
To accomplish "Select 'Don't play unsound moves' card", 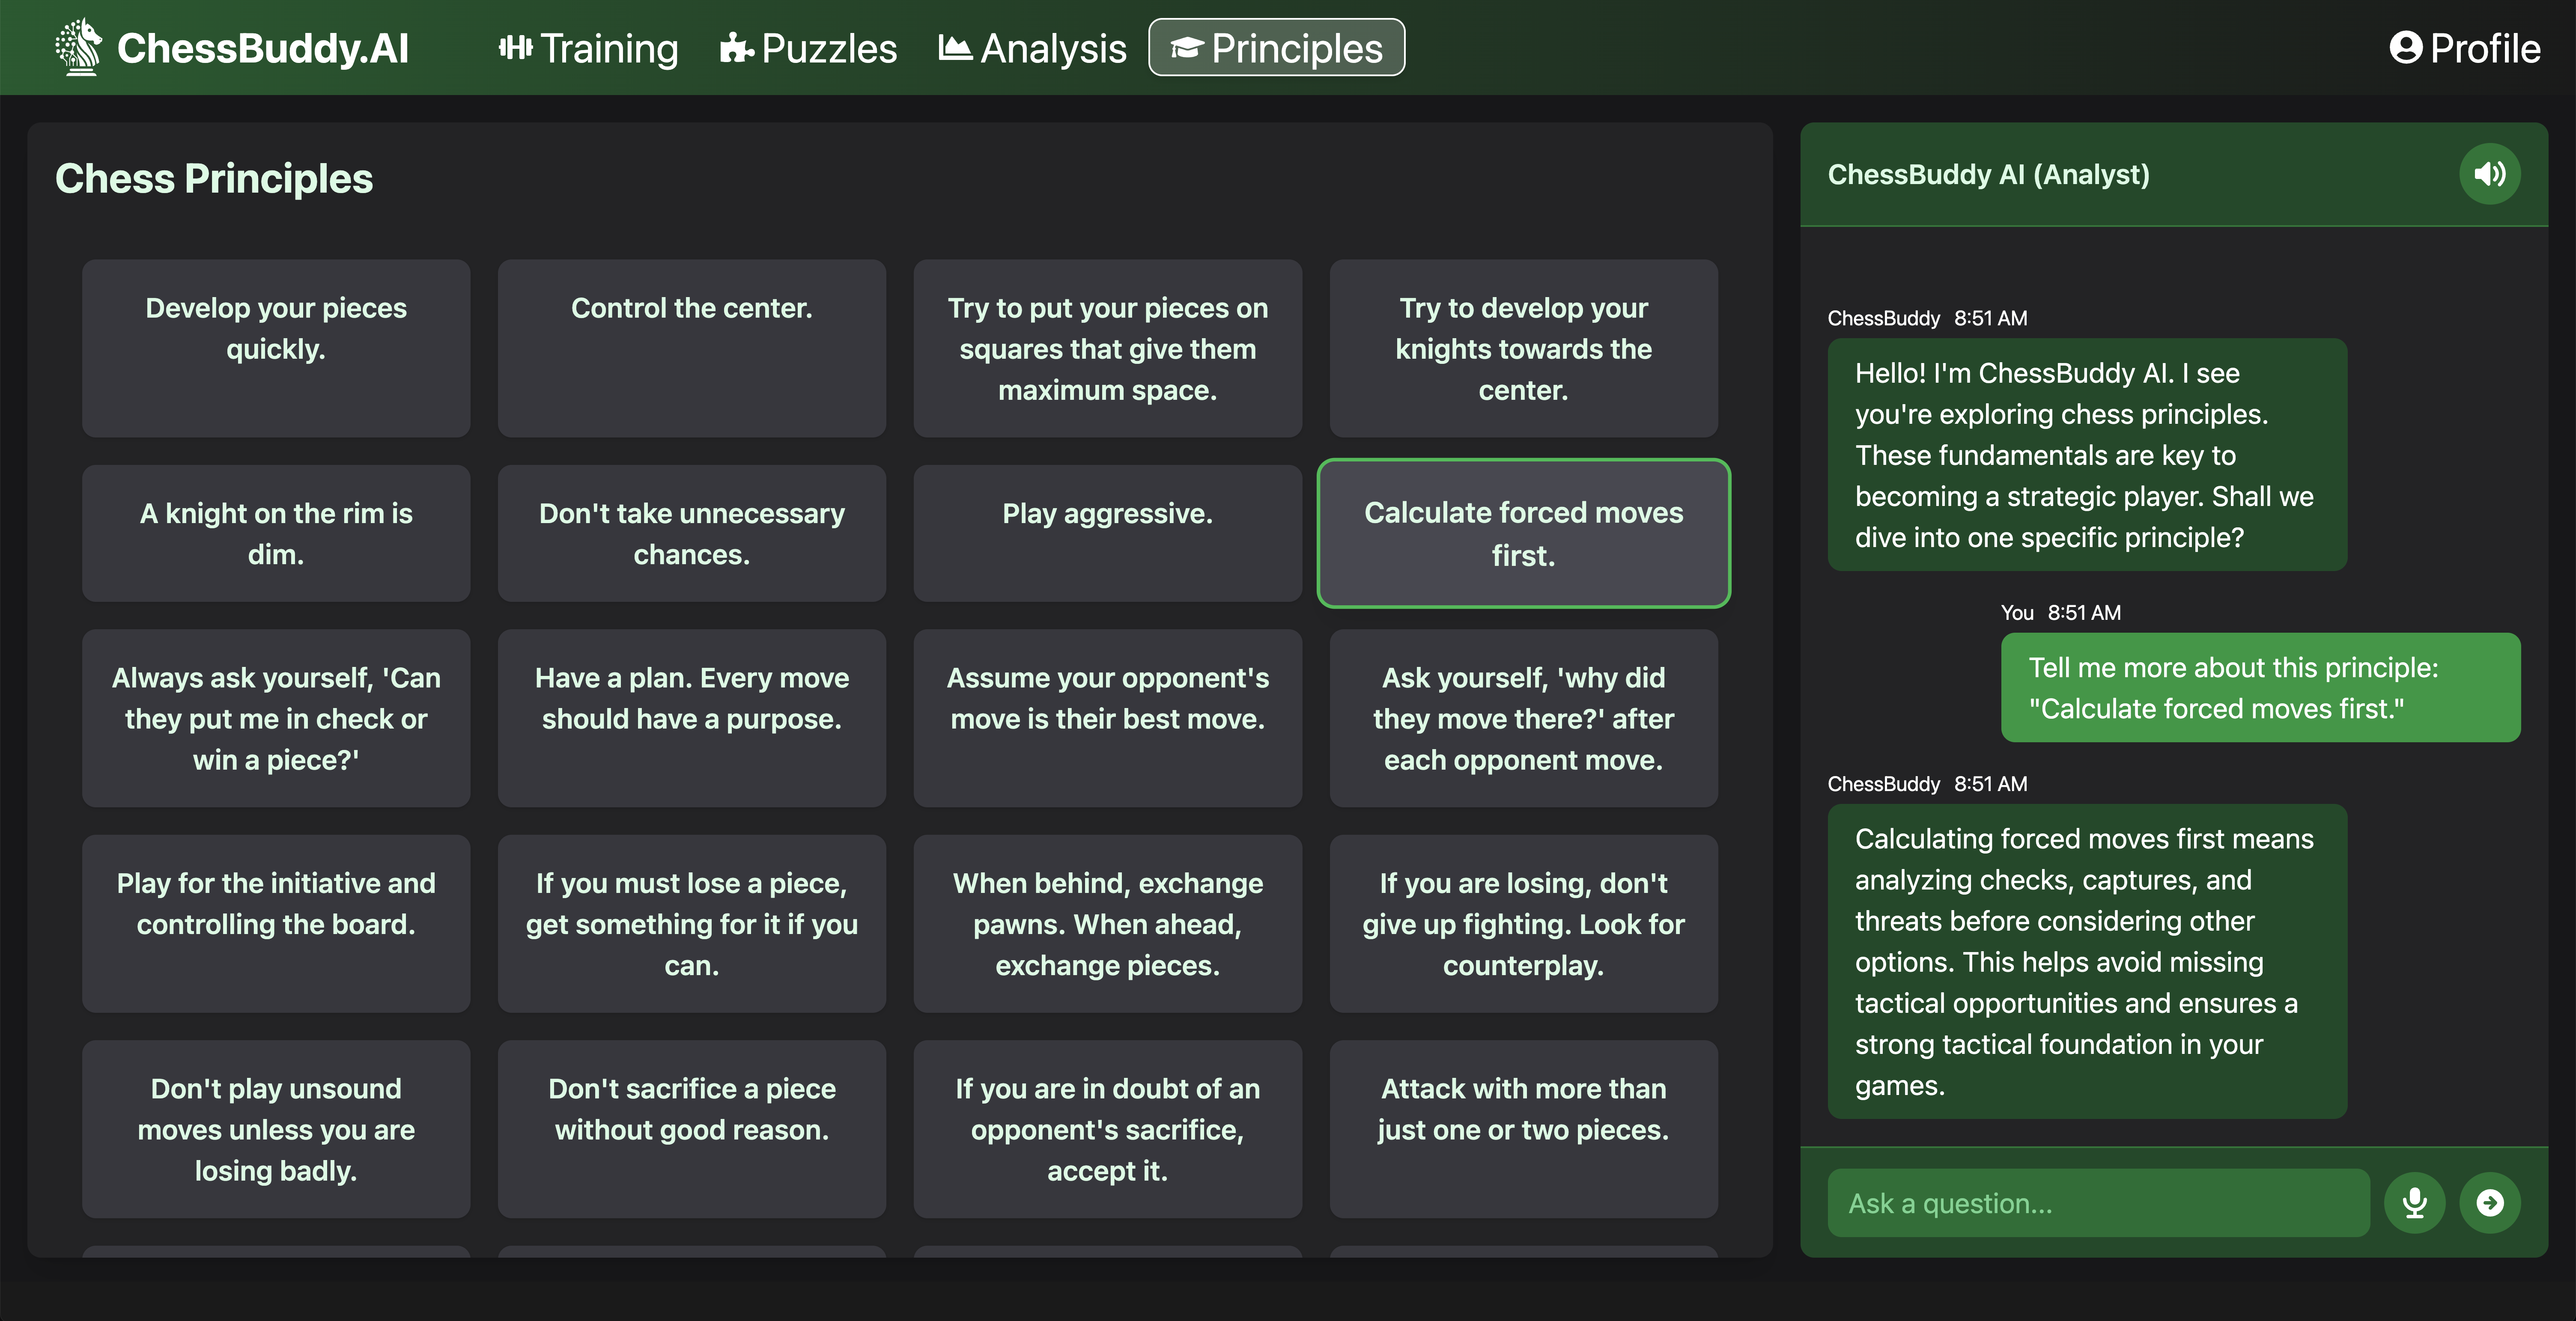I will pyautogui.click(x=276, y=1129).
